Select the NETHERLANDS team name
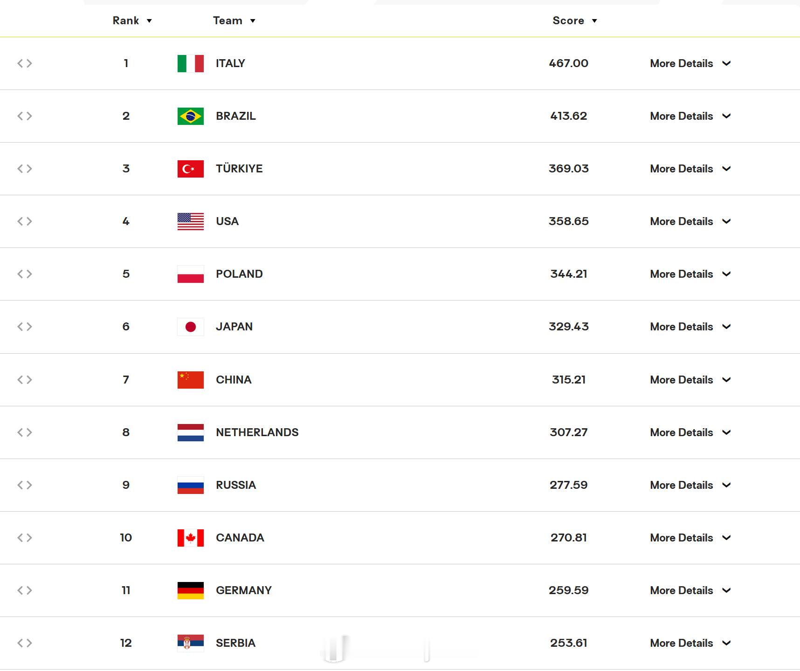Screen dimensions: 800x671 (257, 432)
